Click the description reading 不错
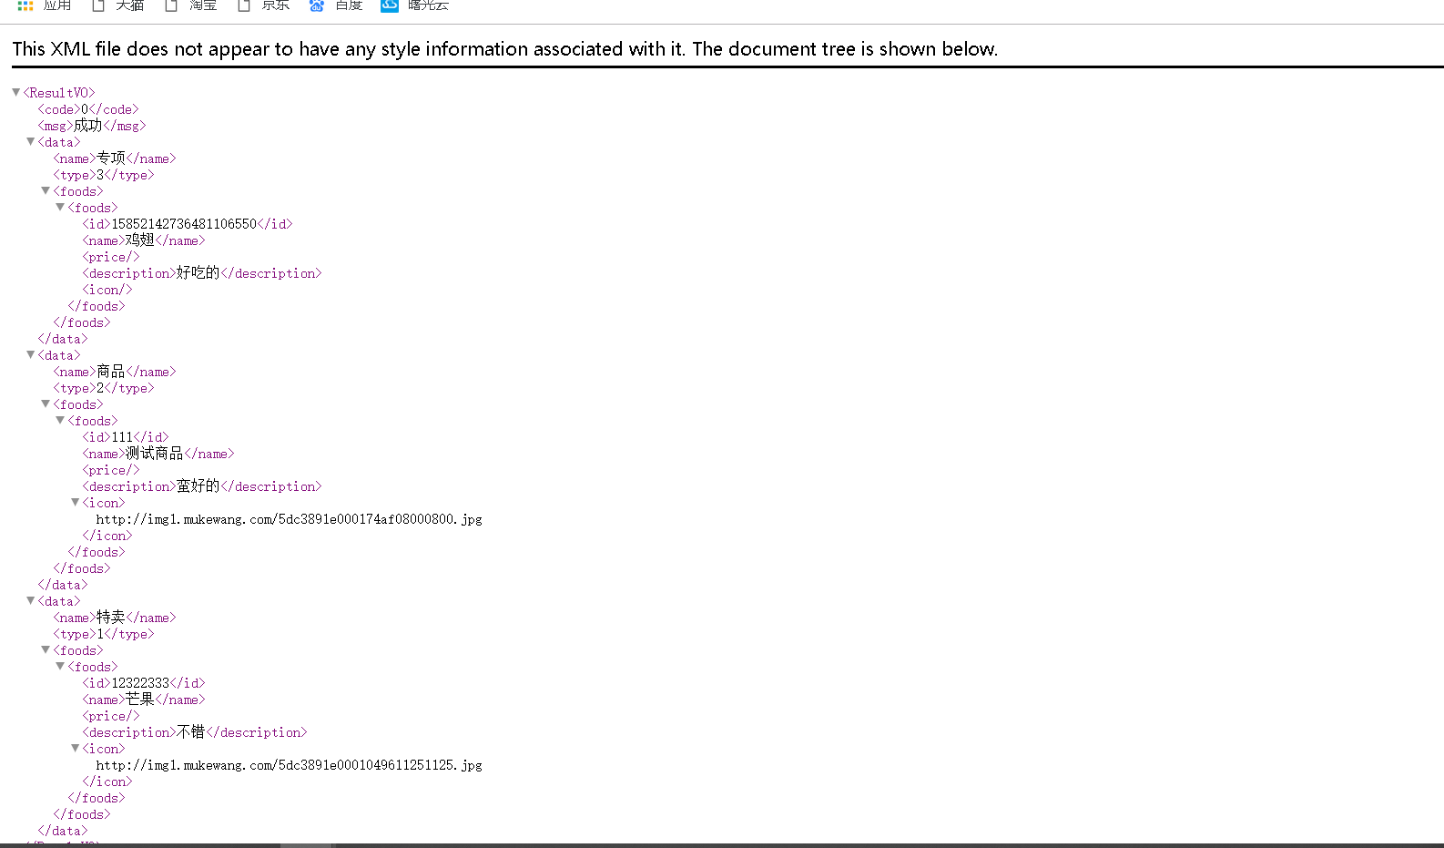 pos(195,732)
